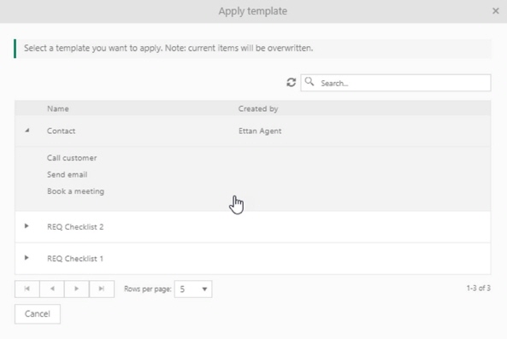The height and width of the screenshot is (339, 507).
Task: Go to first page of results
Action: (x=27, y=289)
